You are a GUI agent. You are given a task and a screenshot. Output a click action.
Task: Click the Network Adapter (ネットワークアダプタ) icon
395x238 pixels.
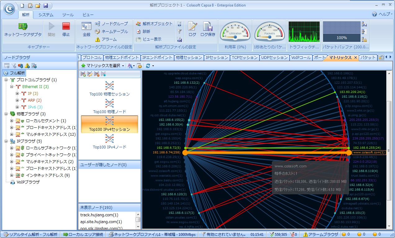coord(22,27)
